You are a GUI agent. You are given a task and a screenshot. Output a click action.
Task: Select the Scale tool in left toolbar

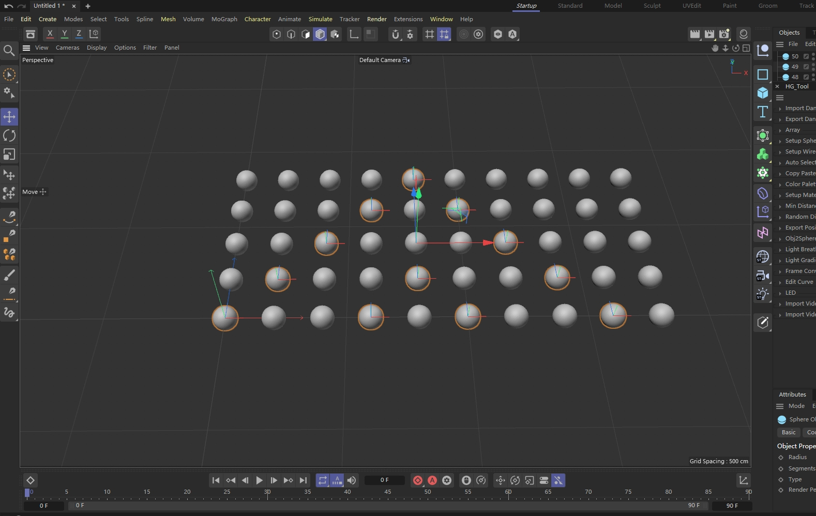(x=9, y=155)
